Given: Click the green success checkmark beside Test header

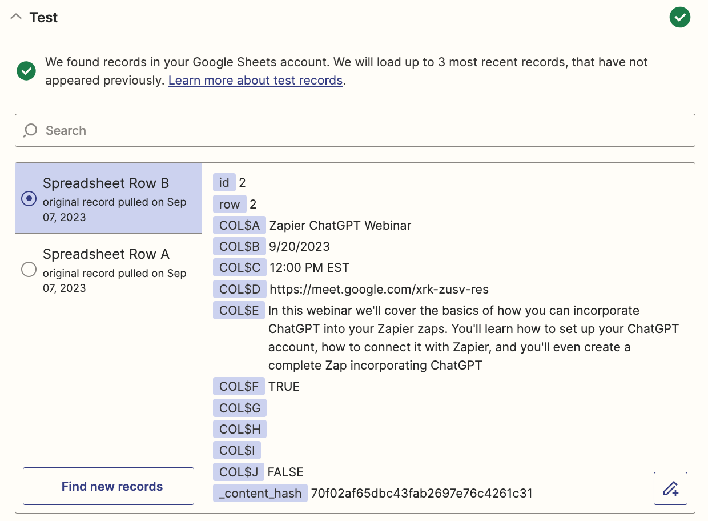Looking at the screenshot, I should (x=679, y=17).
